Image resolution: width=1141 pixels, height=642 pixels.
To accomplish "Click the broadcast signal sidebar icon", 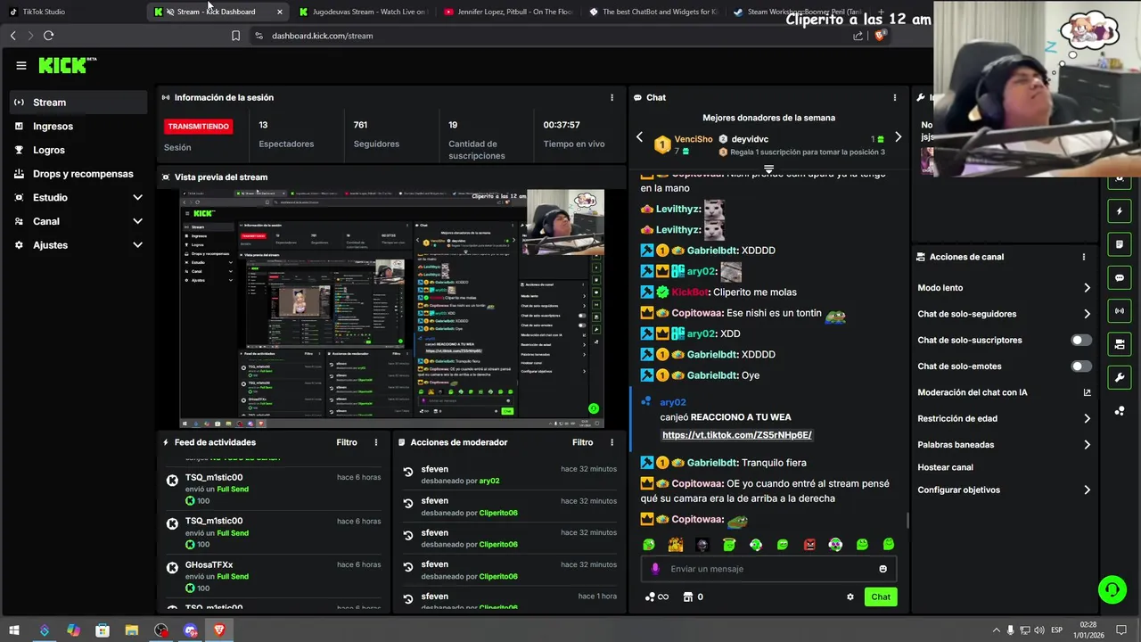I will pyautogui.click(x=1120, y=310).
